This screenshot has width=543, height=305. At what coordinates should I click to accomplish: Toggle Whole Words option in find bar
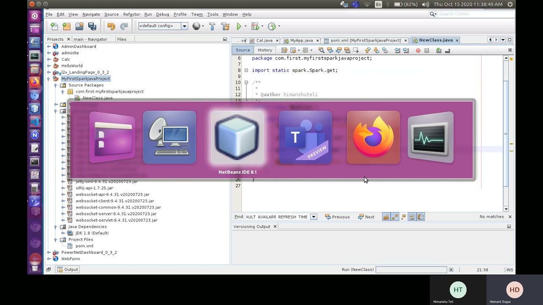395,217
